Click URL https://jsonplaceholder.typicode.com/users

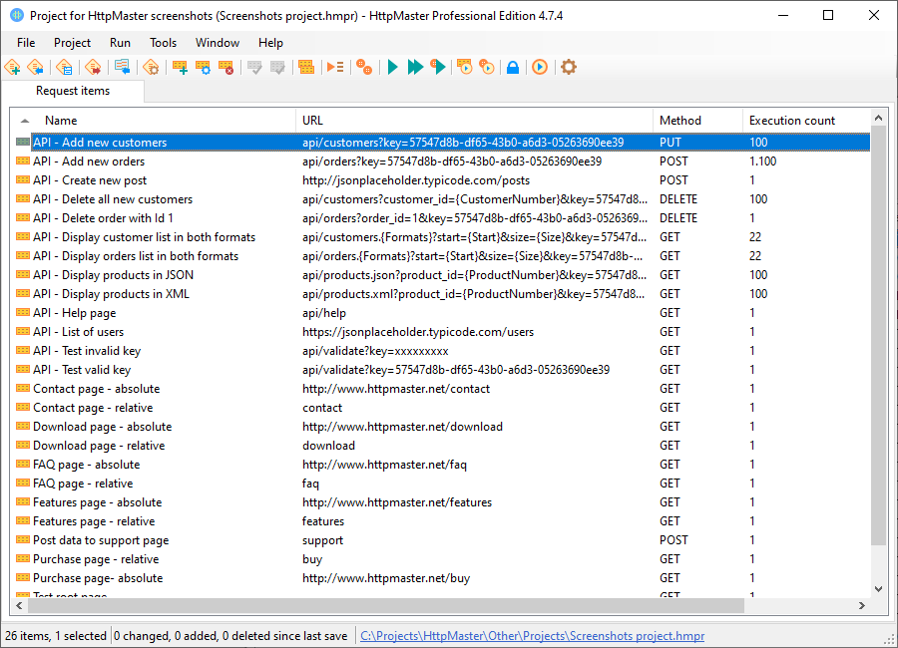(418, 332)
